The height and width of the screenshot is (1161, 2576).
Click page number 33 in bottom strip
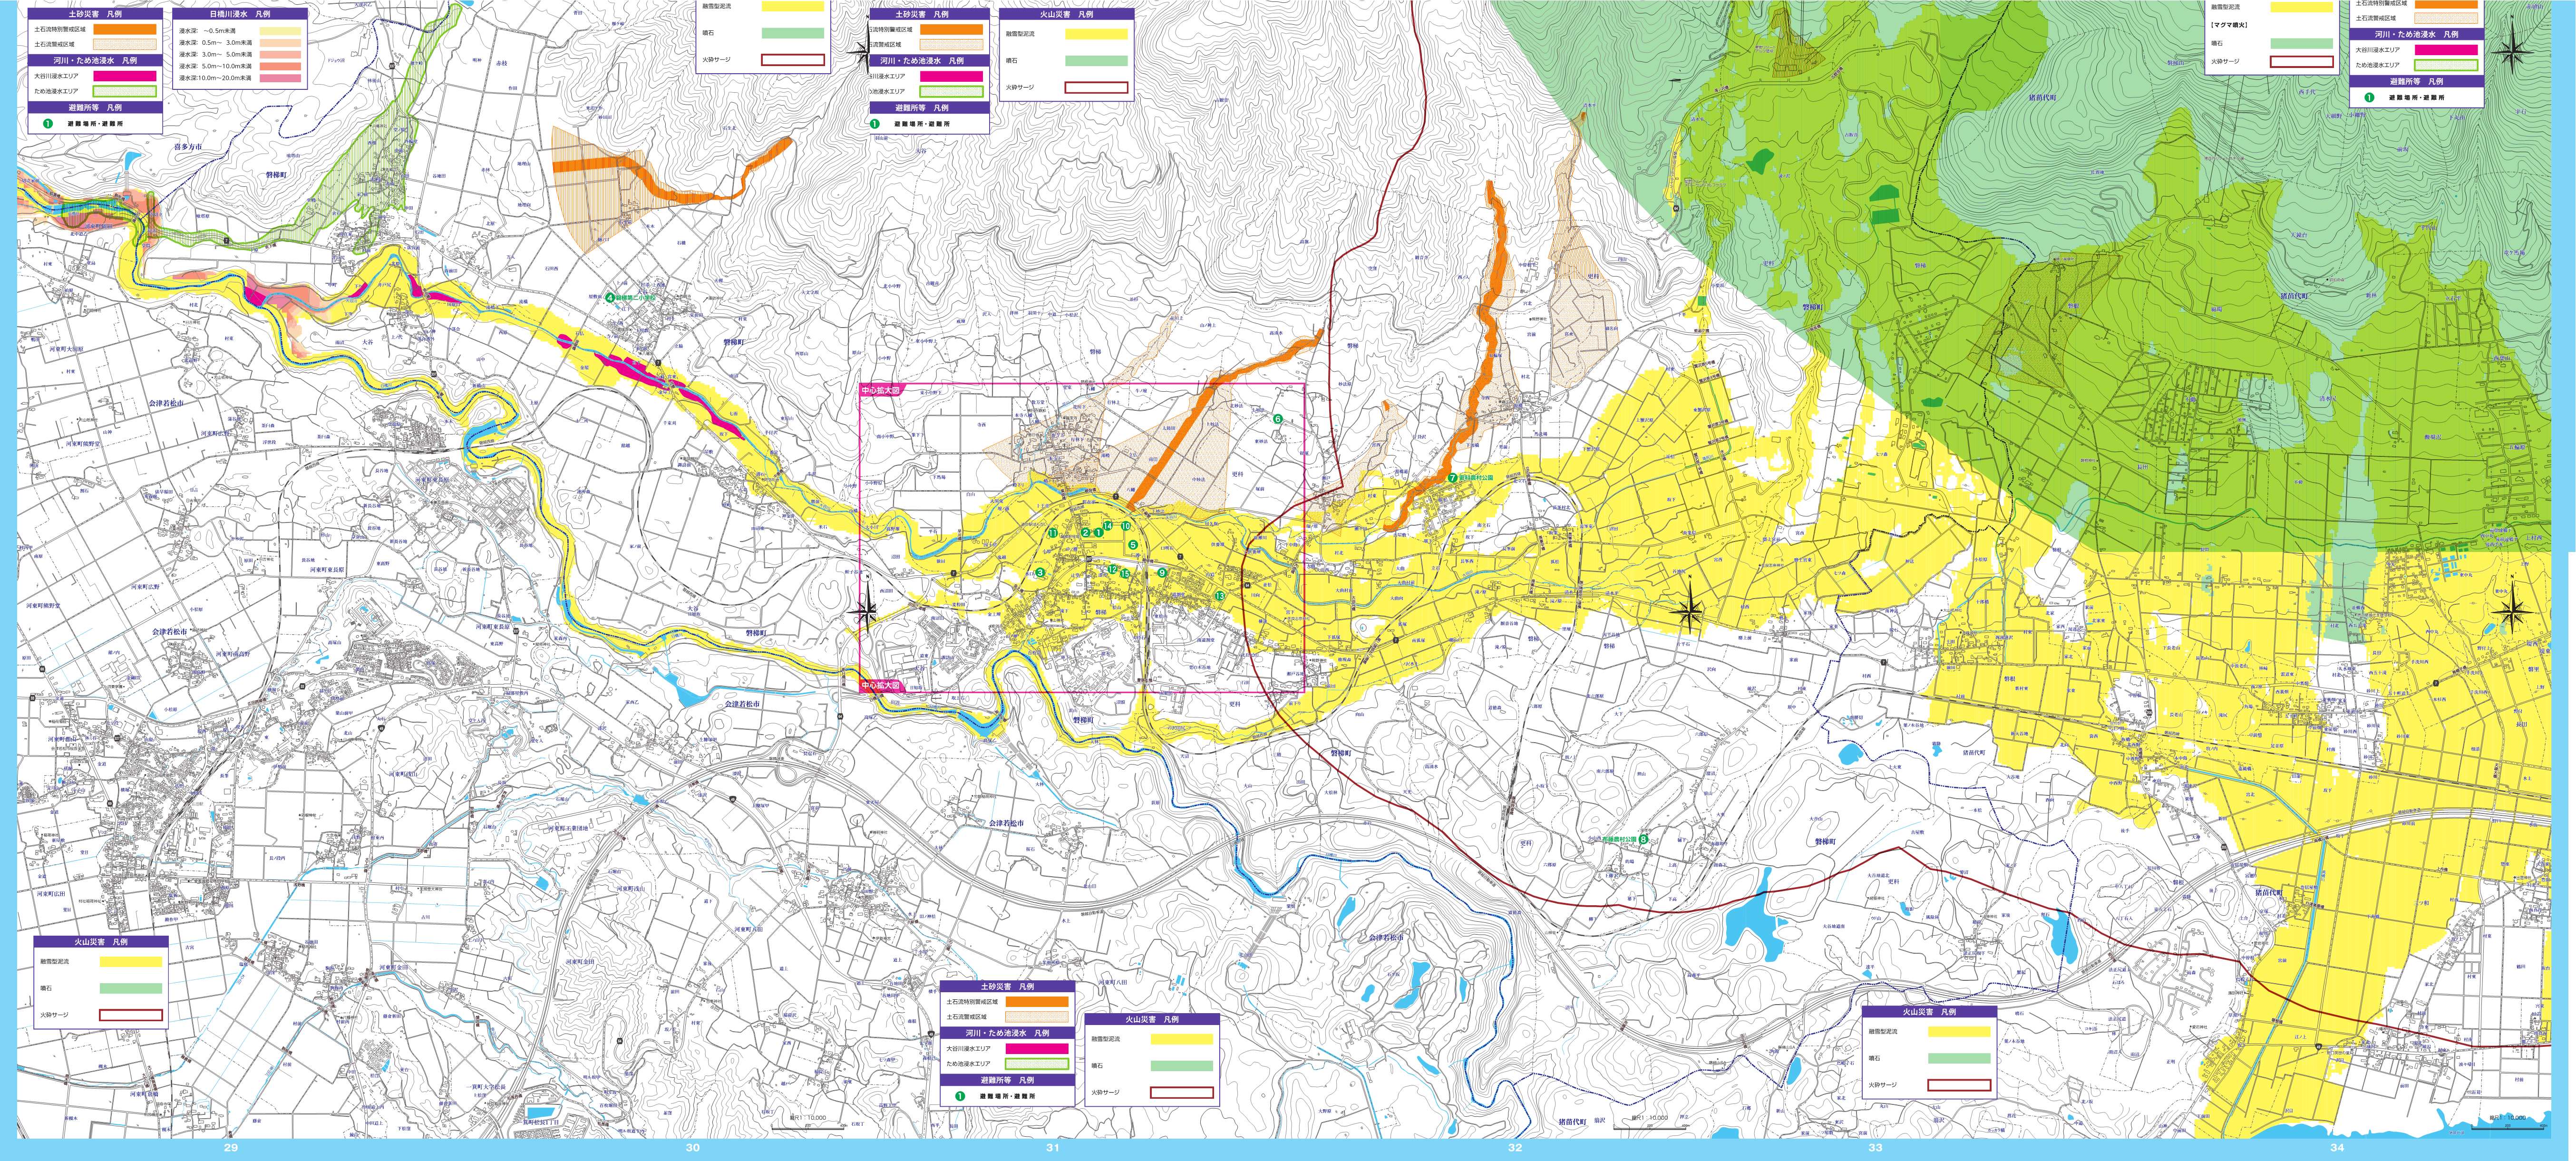pyautogui.click(x=1875, y=1148)
